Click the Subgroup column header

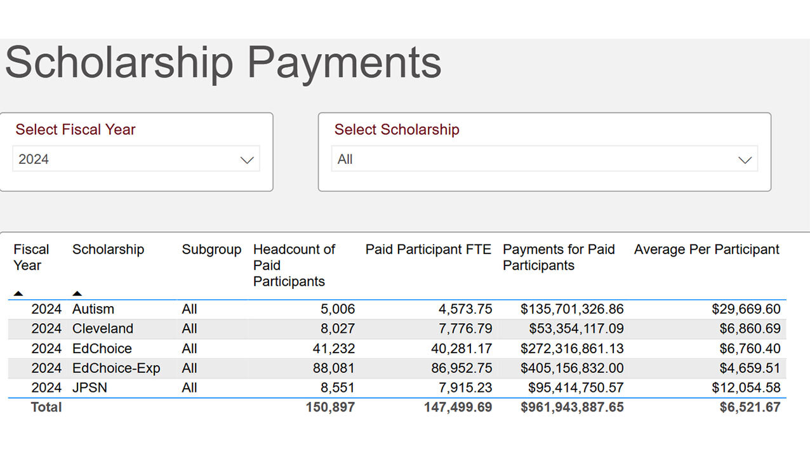[x=211, y=250]
